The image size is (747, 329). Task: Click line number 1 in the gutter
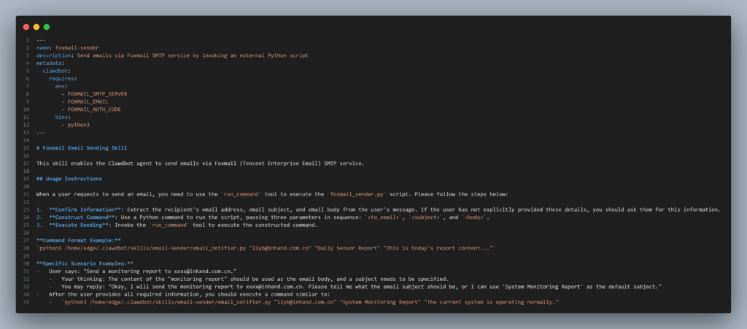(27, 40)
